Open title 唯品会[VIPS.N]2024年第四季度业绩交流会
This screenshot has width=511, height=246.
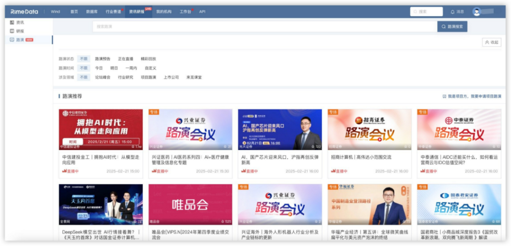point(190,235)
